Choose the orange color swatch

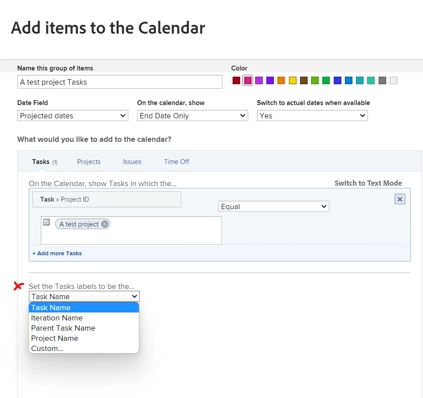tap(281, 81)
